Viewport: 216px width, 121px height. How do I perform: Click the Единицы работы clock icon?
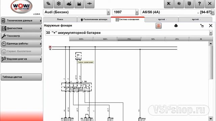[x=4, y=44]
